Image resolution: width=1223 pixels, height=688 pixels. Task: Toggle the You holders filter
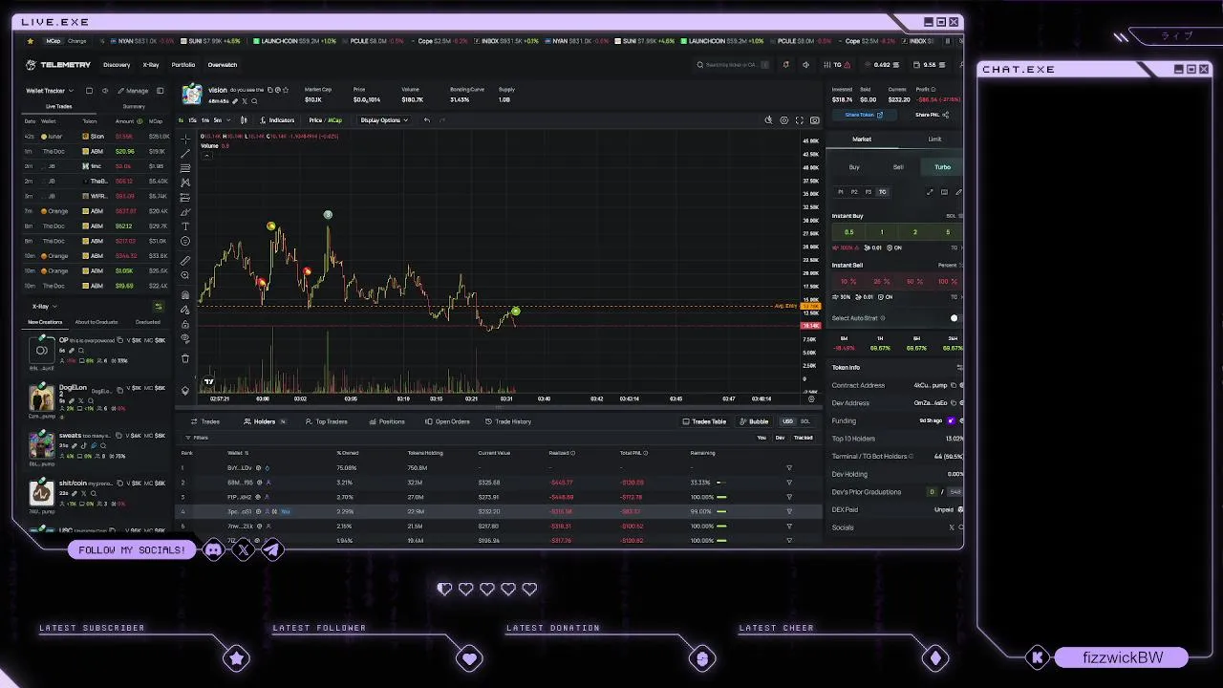click(762, 438)
